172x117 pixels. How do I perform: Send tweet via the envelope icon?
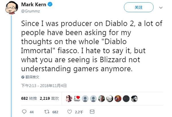point(92,112)
